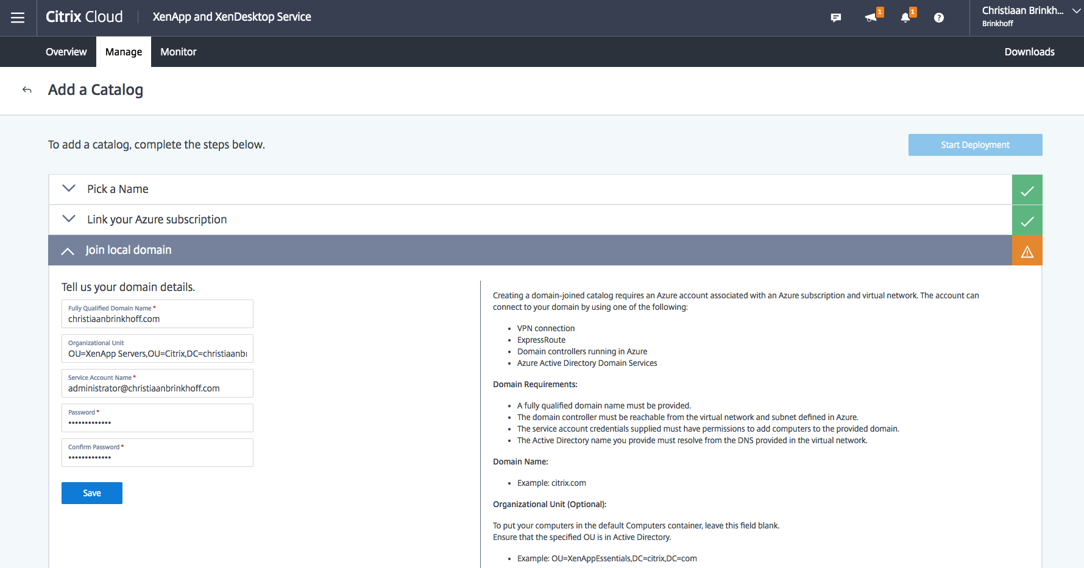Click the green checkmark for Link your Azure subscription

(1027, 220)
